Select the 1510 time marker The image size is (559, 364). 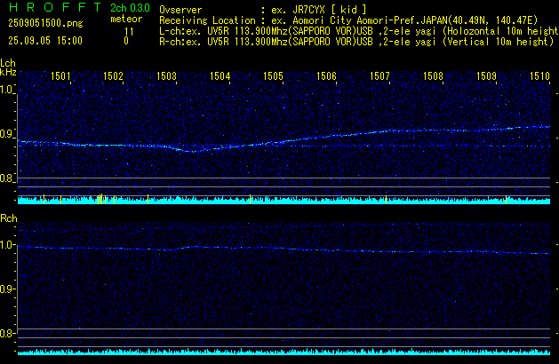click(x=539, y=76)
